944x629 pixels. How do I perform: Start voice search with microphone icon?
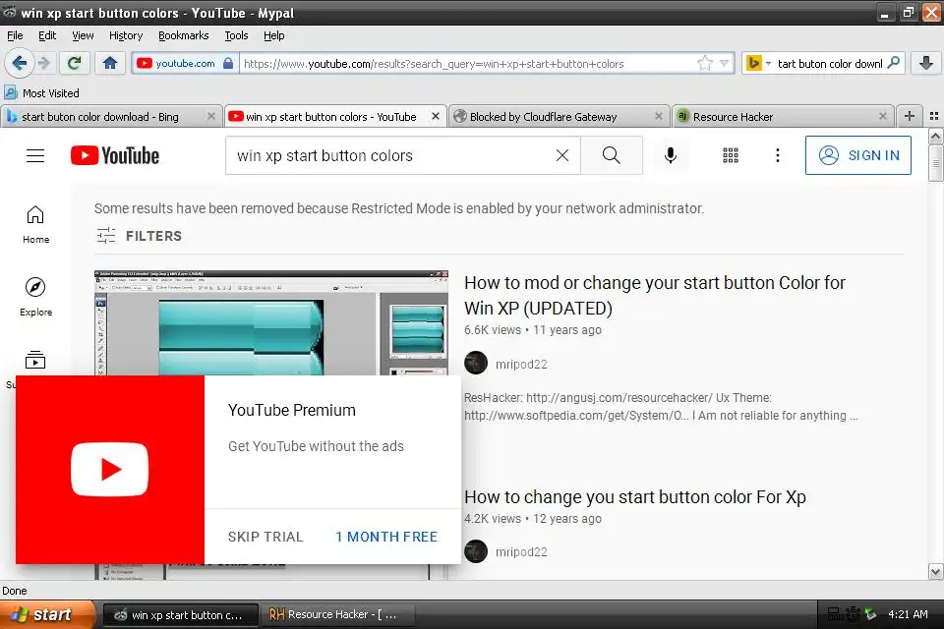click(670, 155)
